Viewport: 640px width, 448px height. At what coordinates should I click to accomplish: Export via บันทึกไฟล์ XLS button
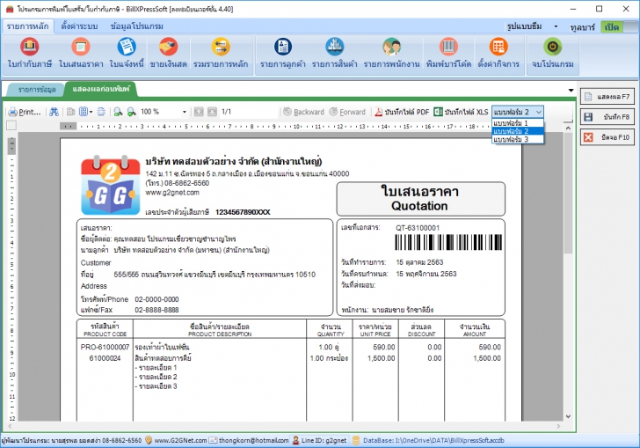(461, 112)
